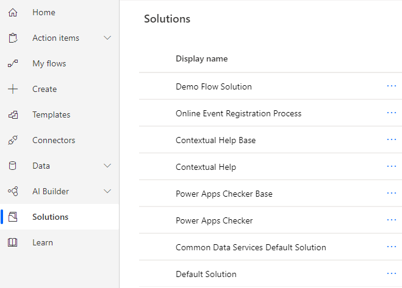Go to Templates in navigation menu
Screen dimensions: 402x288
tap(51, 114)
